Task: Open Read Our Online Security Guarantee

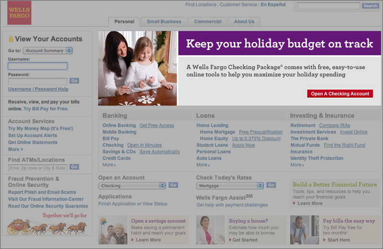Action: coord(48,206)
